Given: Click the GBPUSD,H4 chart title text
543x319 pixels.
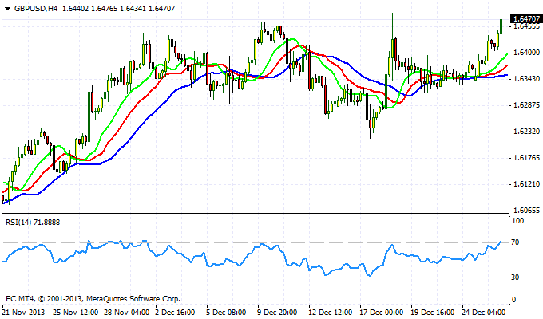Looking at the screenshot, I should tap(36, 8).
